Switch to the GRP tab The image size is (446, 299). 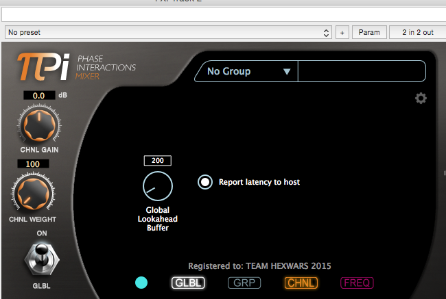pos(244,283)
